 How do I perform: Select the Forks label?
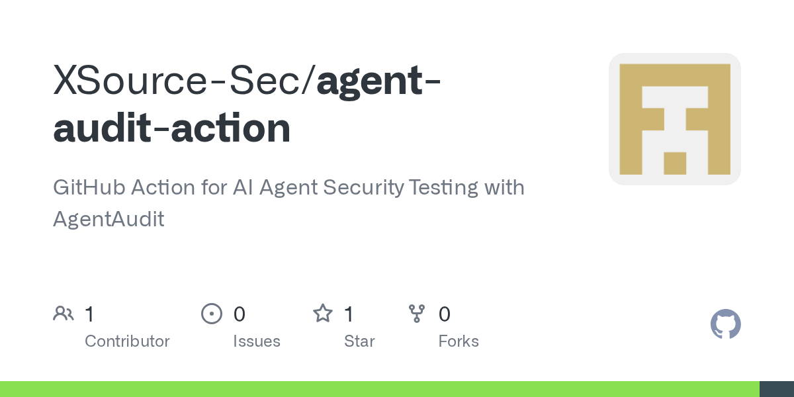click(x=459, y=341)
